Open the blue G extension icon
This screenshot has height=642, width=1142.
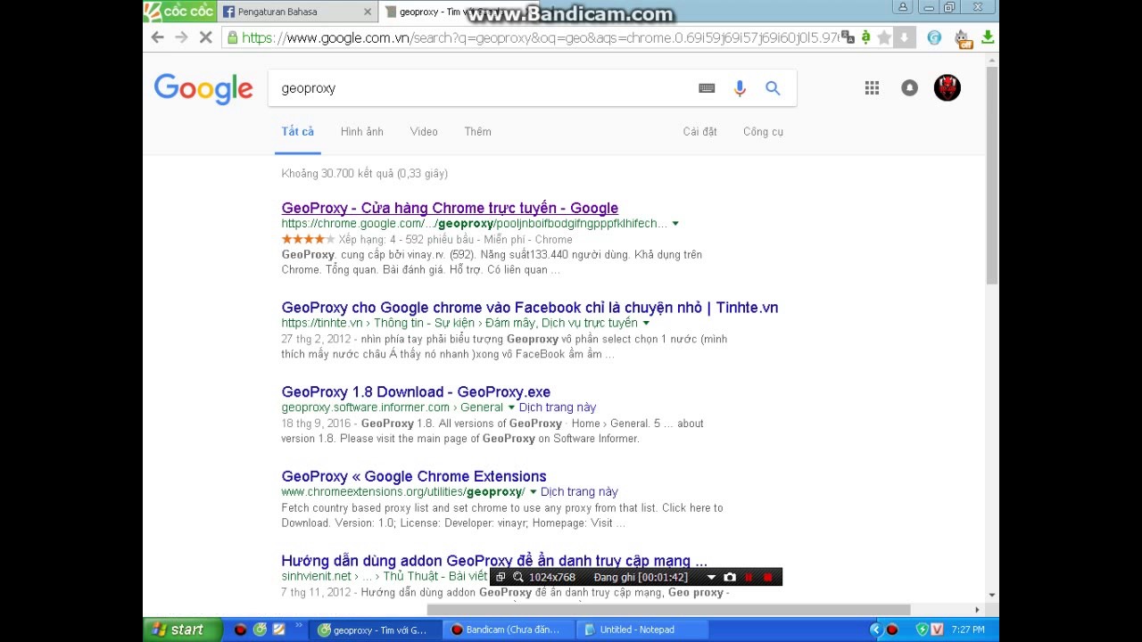(x=934, y=37)
